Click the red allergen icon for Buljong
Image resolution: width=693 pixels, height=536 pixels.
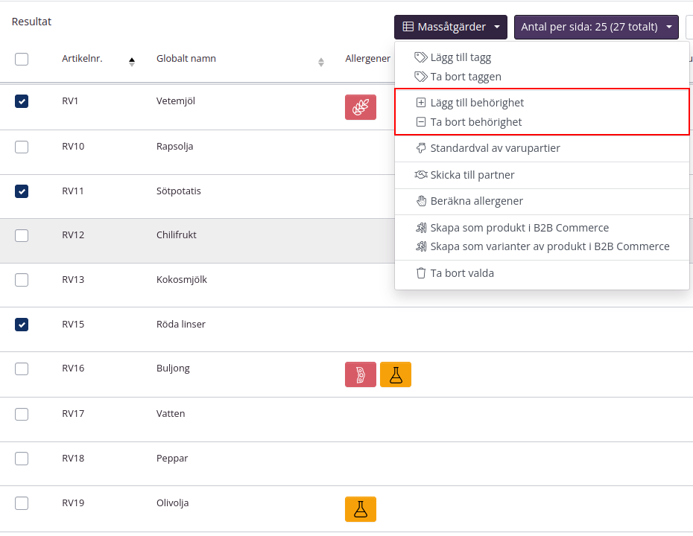[x=360, y=374]
